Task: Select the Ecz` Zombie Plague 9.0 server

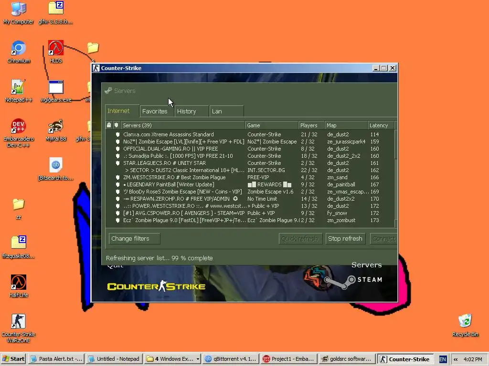Action: click(250, 220)
